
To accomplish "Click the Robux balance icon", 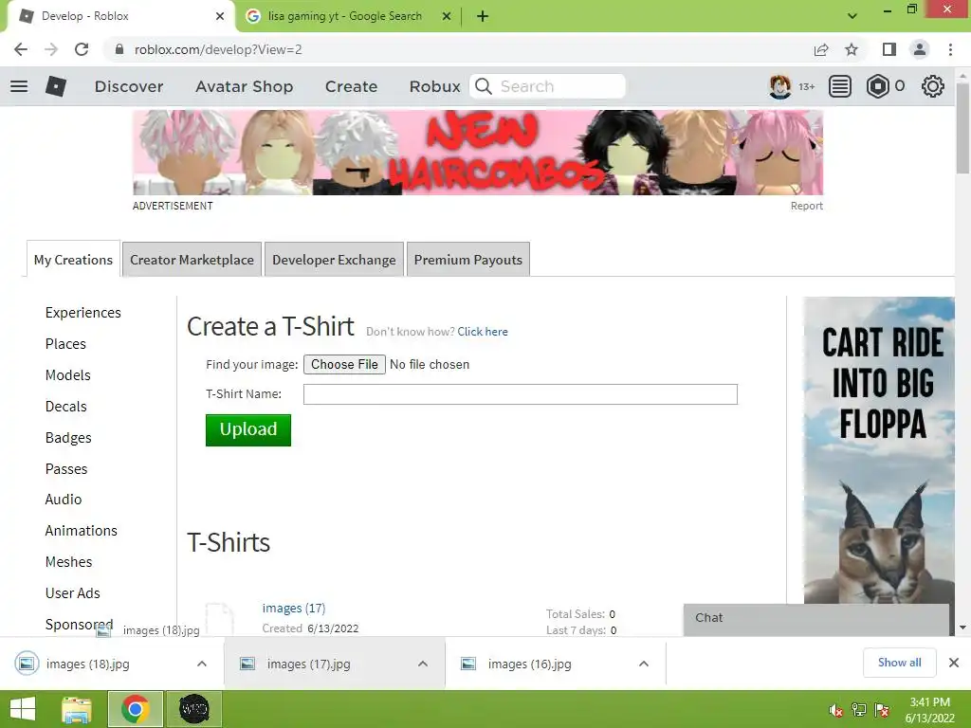I will 877,86.
